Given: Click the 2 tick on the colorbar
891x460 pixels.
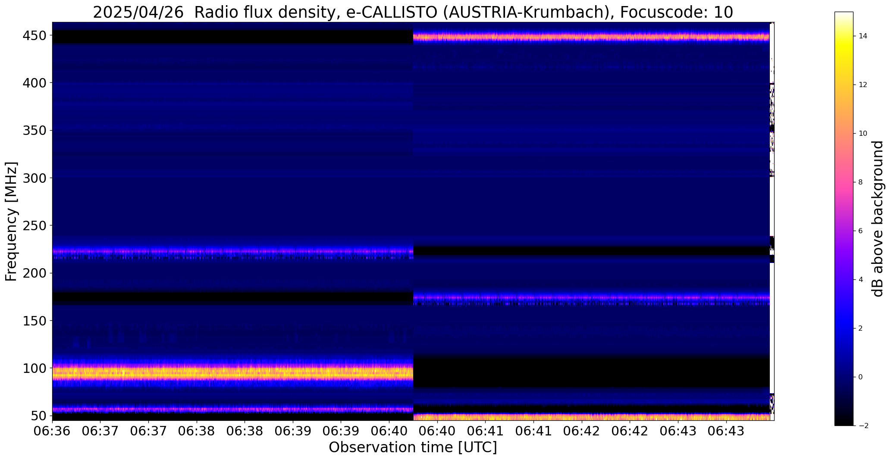Looking at the screenshot, I should pyautogui.click(x=860, y=329).
